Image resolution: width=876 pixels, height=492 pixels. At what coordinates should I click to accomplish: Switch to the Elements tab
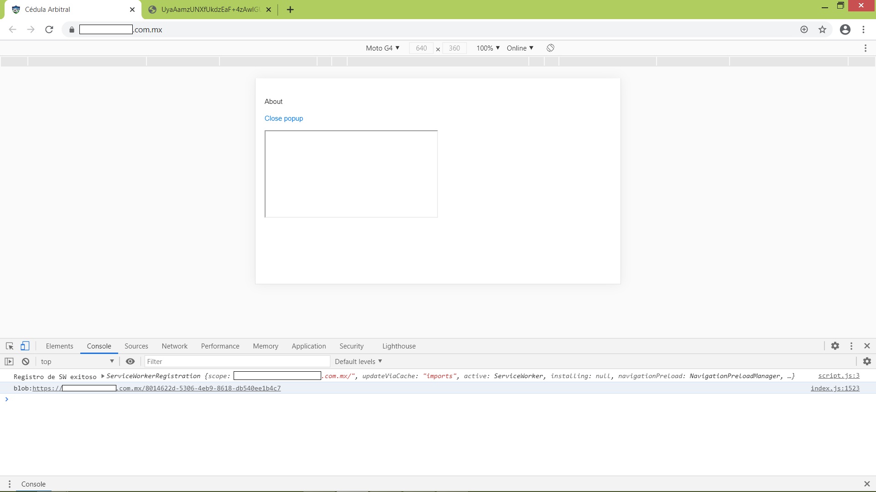[x=59, y=346]
